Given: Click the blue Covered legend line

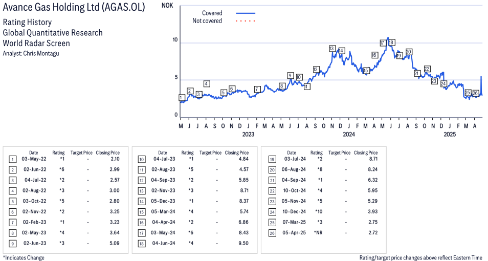Looking at the screenshot, I should point(246,13).
